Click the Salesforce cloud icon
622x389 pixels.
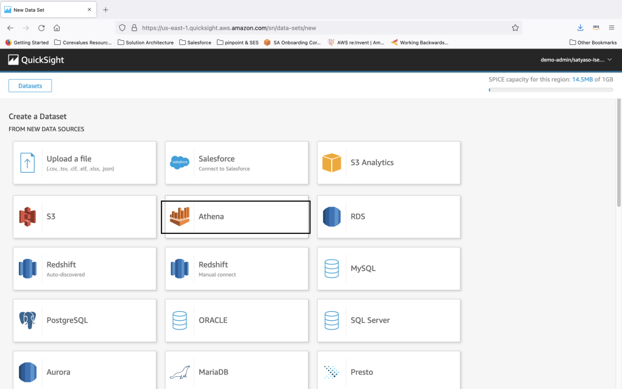click(180, 162)
